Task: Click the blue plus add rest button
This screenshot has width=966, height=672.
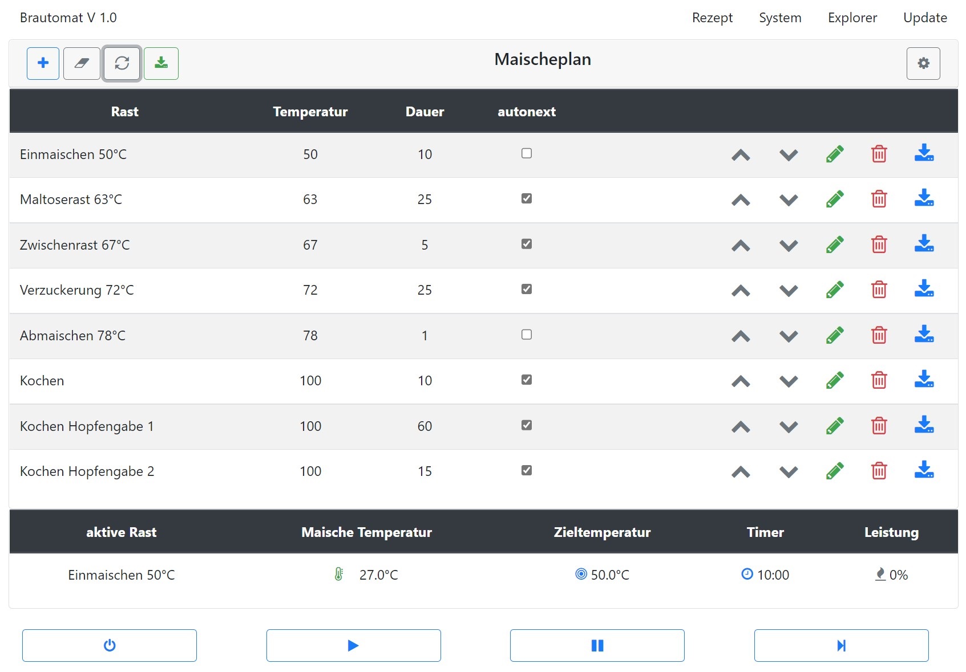Action: (43, 63)
